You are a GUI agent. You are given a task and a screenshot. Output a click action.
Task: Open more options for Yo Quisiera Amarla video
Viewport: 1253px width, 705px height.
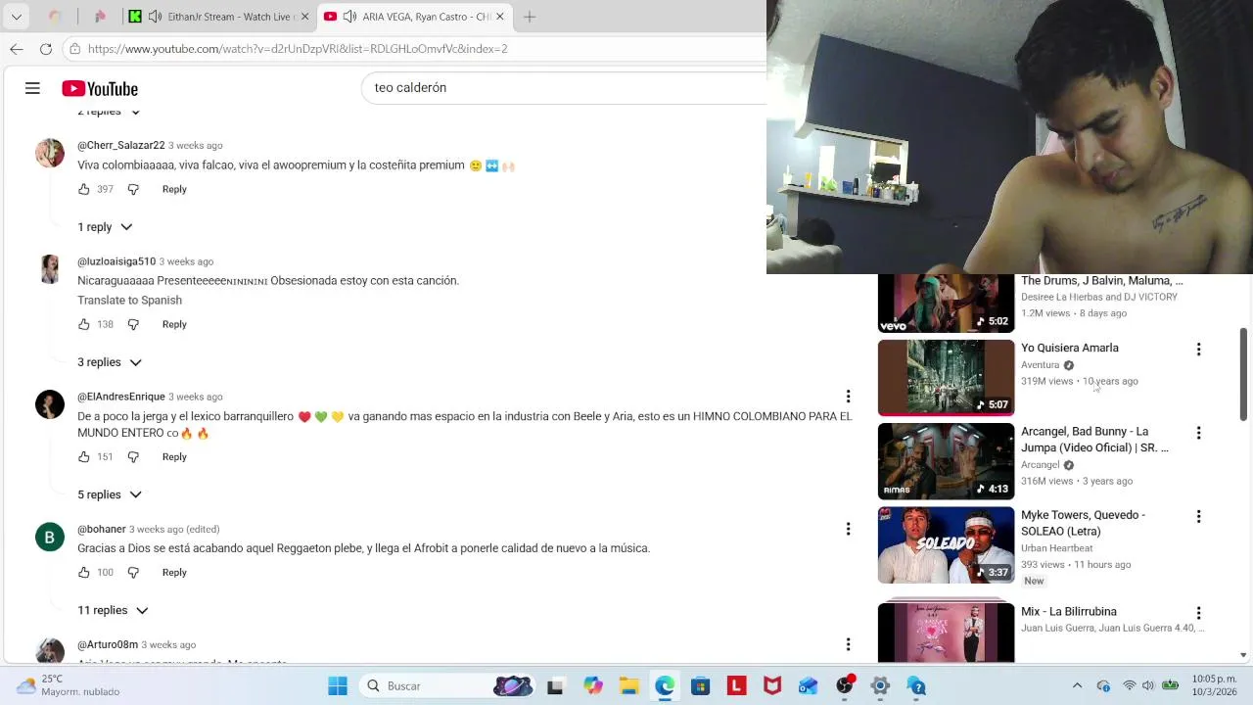1198,350
